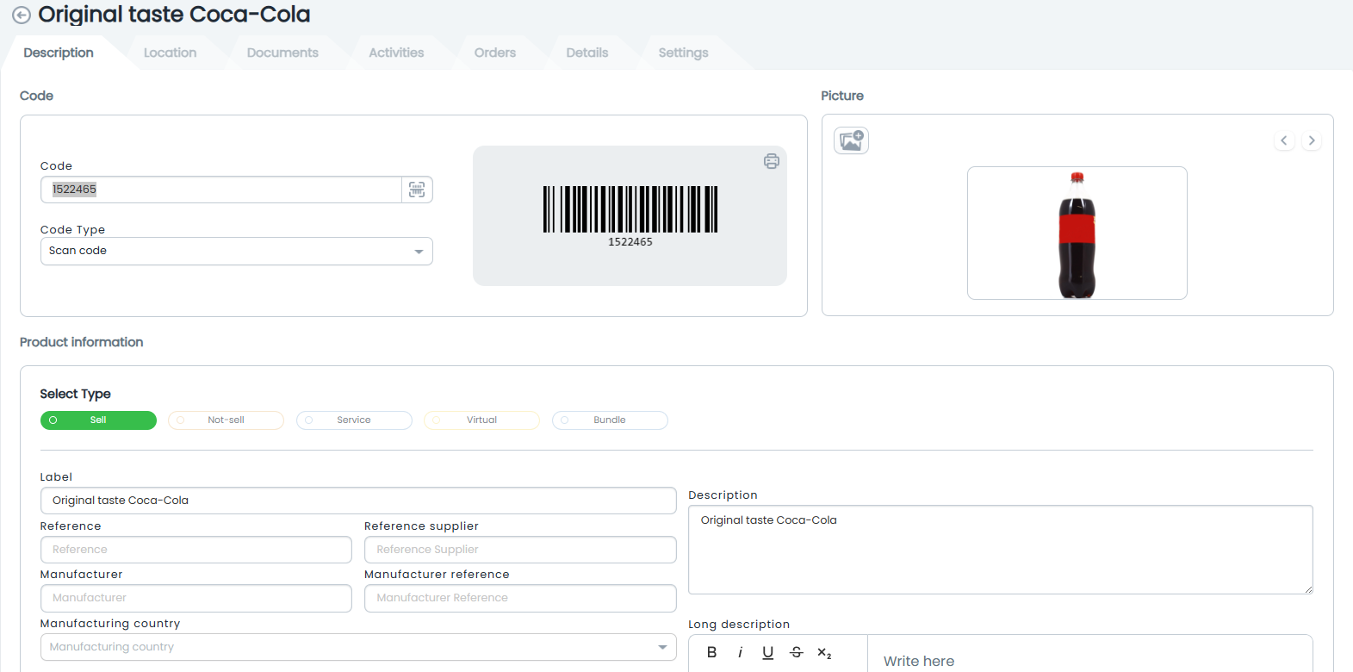
Task: Click the Select Type label
Action: (x=76, y=394)
